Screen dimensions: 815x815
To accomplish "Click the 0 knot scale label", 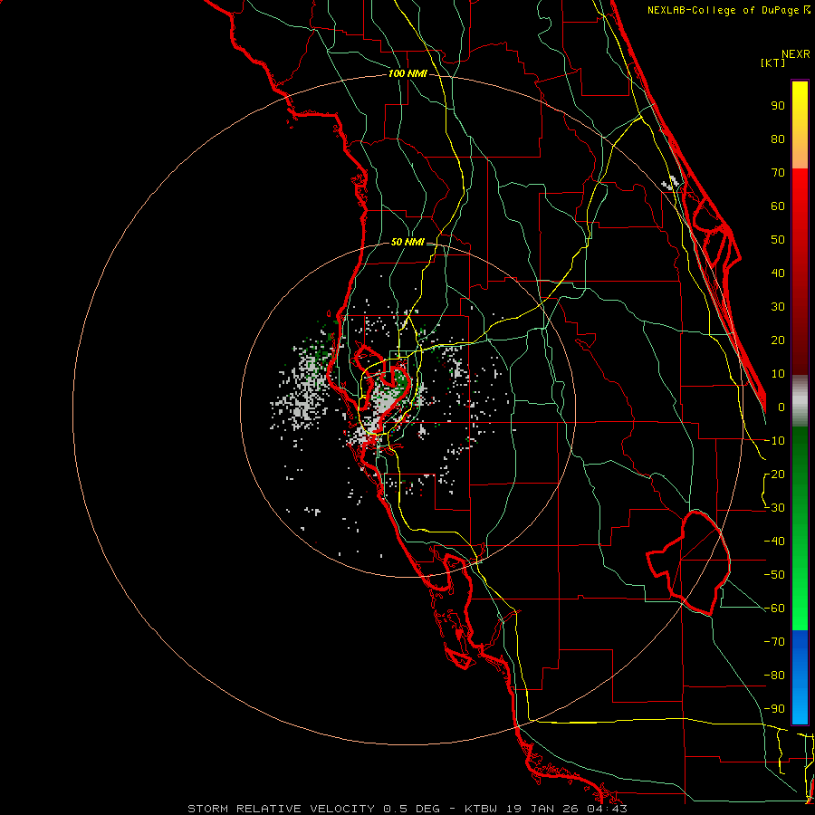I will pyautogui.click(x=781, y=407).
